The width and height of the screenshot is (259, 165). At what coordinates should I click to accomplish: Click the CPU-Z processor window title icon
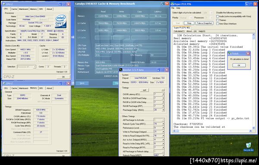(4, 4)
